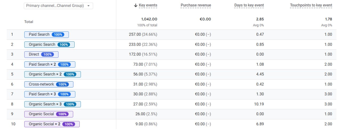This screenshot has height=133, width=341.
Task: Click the Total row label
Action: [x=29, y=22]
